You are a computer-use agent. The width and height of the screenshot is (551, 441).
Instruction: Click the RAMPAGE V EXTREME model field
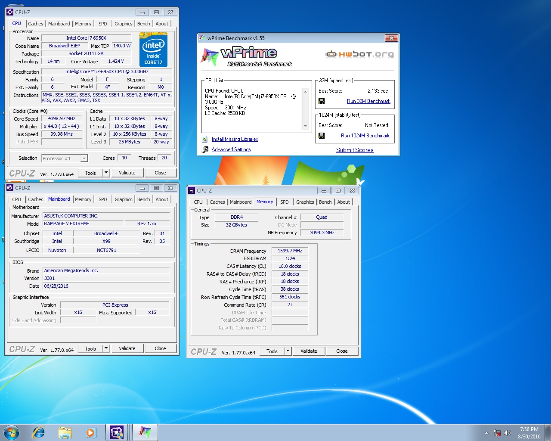(83, 224)
